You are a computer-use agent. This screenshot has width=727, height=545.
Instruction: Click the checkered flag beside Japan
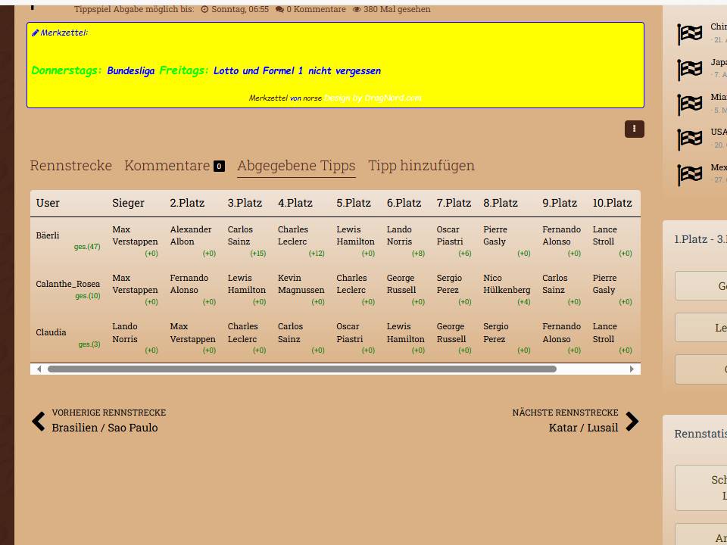[x=689, y=70]
